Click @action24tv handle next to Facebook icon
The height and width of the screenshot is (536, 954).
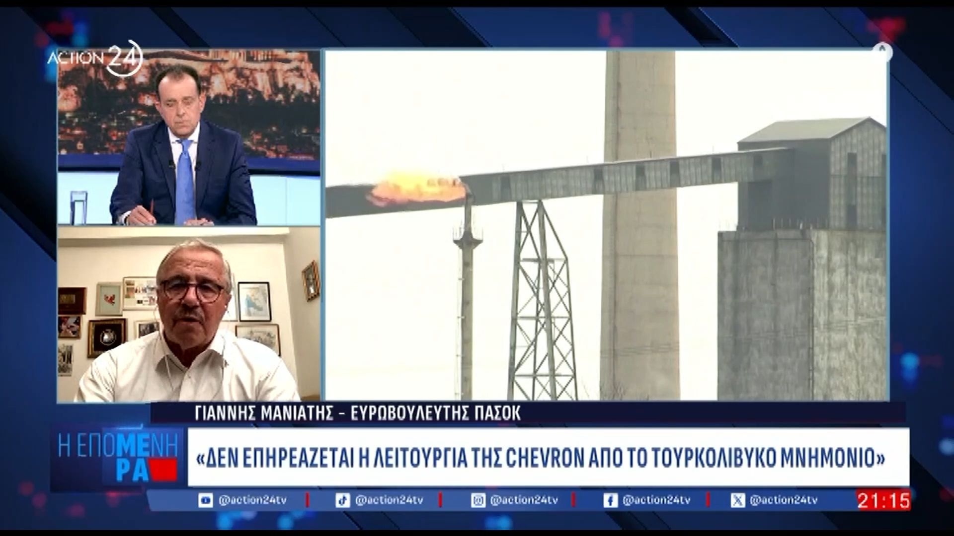[x=656, y=500]
